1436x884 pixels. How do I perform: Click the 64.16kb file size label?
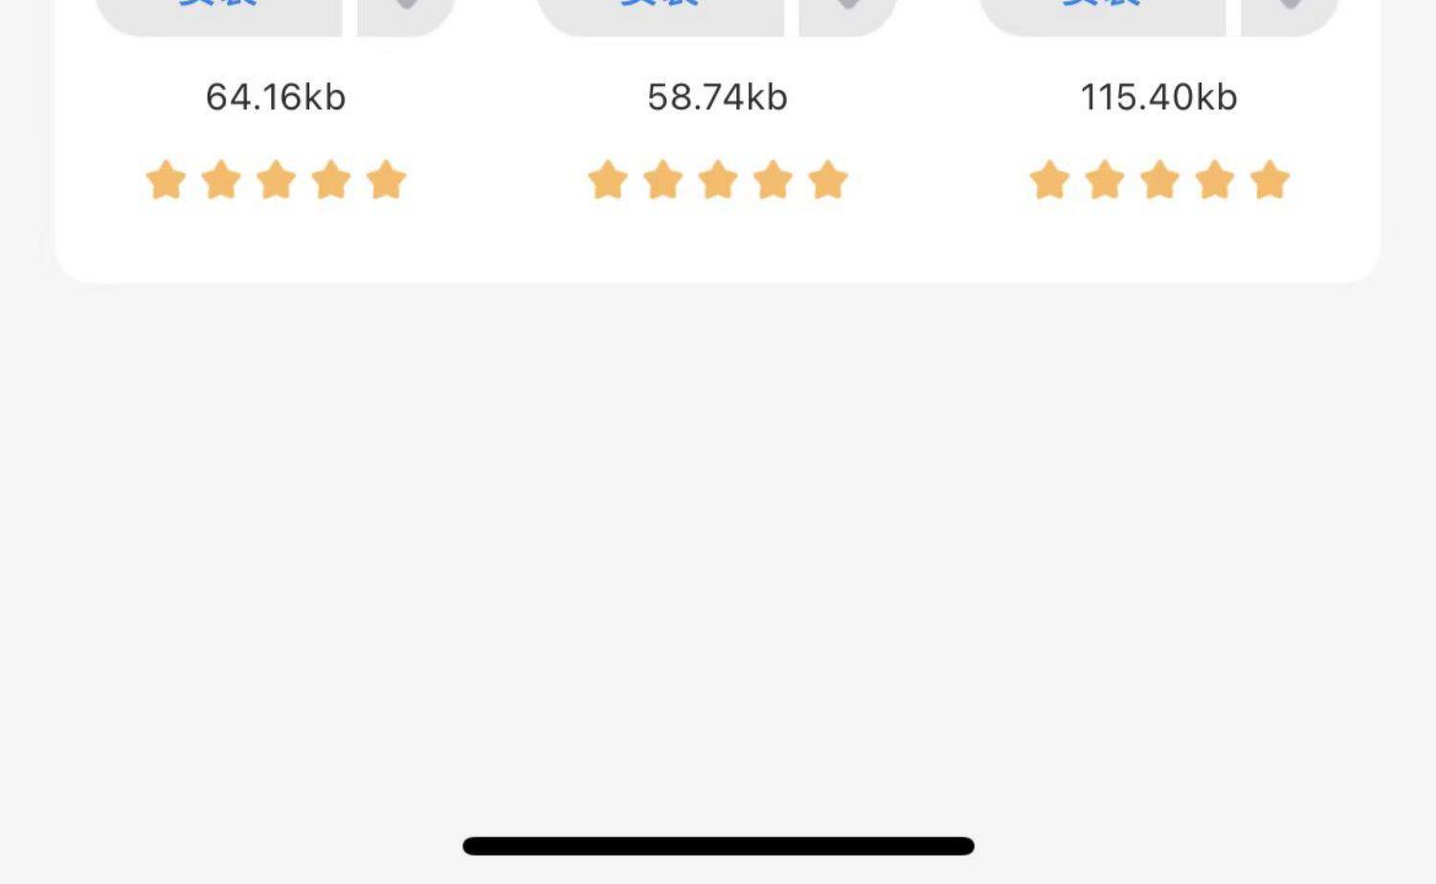(276, 98)
